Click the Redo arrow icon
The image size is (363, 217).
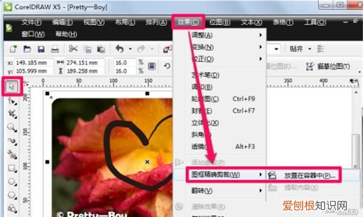141,49
